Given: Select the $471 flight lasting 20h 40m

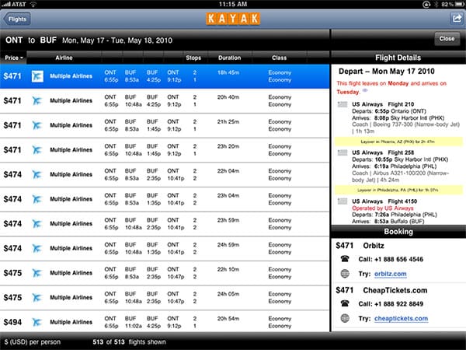Looking at the screenshot, I should coord(165,101).
